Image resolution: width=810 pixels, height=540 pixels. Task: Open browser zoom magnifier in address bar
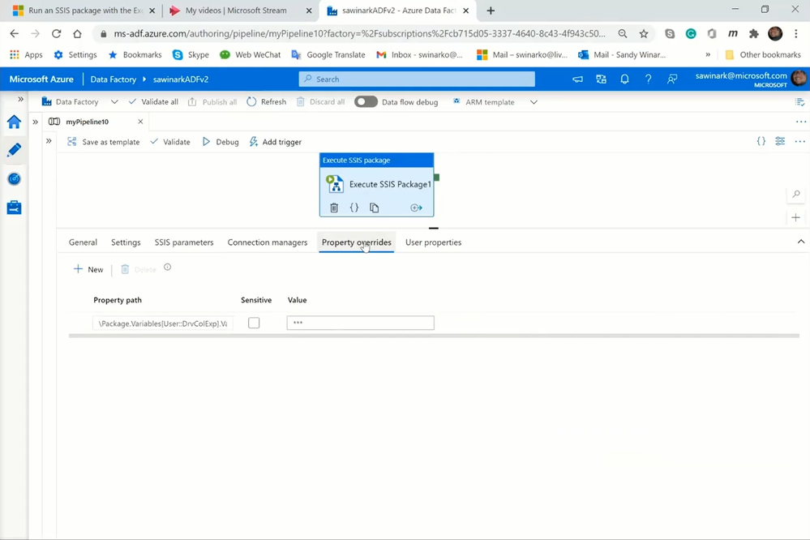pyautogui.click(x=623, y=33)
